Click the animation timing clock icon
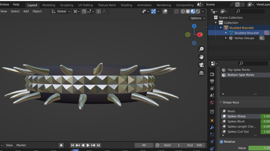The width and height of the screenshot is (270, 151). 157,145
